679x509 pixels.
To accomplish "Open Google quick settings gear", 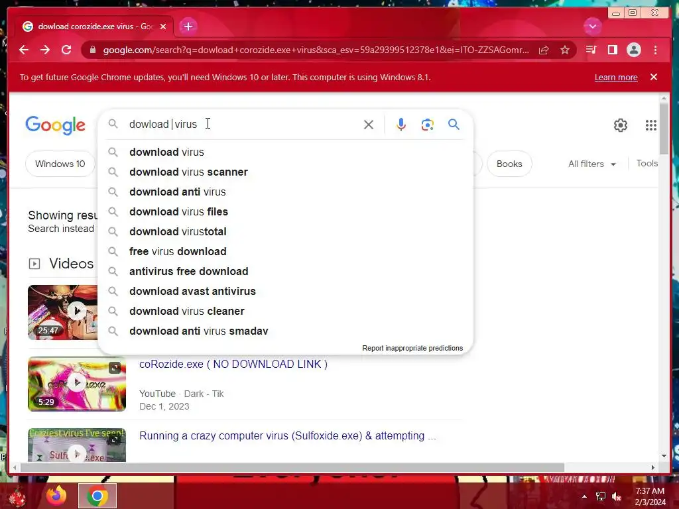I will 621,125.
